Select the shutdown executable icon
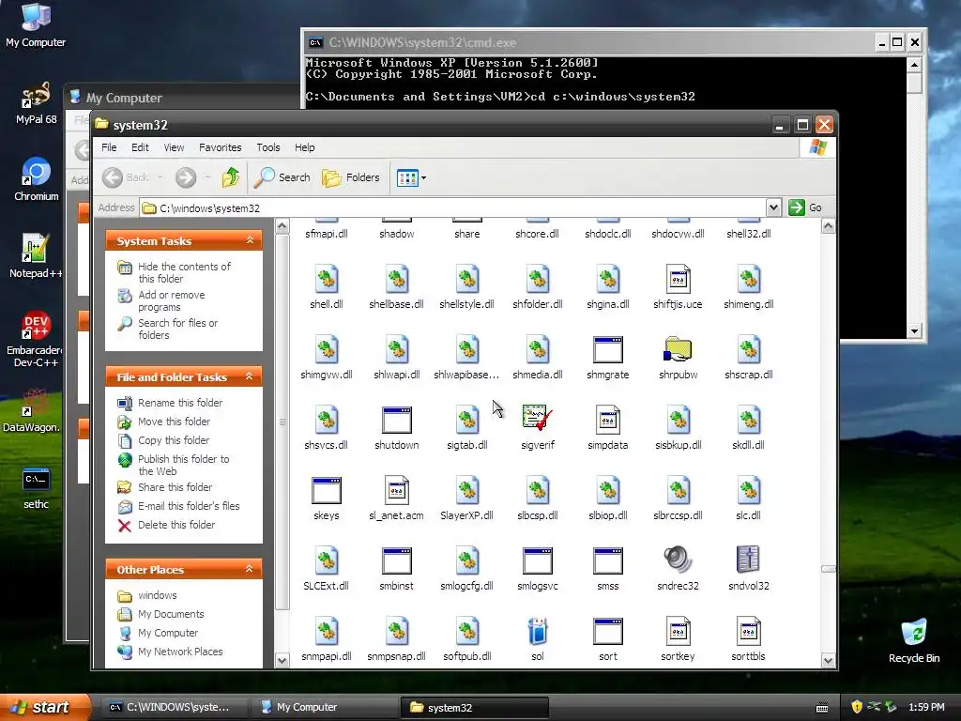Screen dimensions: 961x721 click(x=397, y=421)
